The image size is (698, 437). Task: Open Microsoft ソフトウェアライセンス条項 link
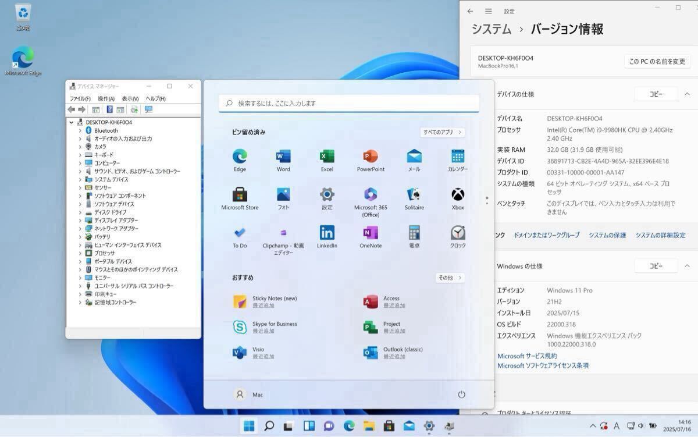[x=543, y=366]
